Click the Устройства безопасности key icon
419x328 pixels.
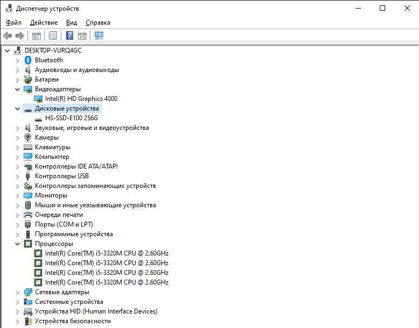[28, 321]
